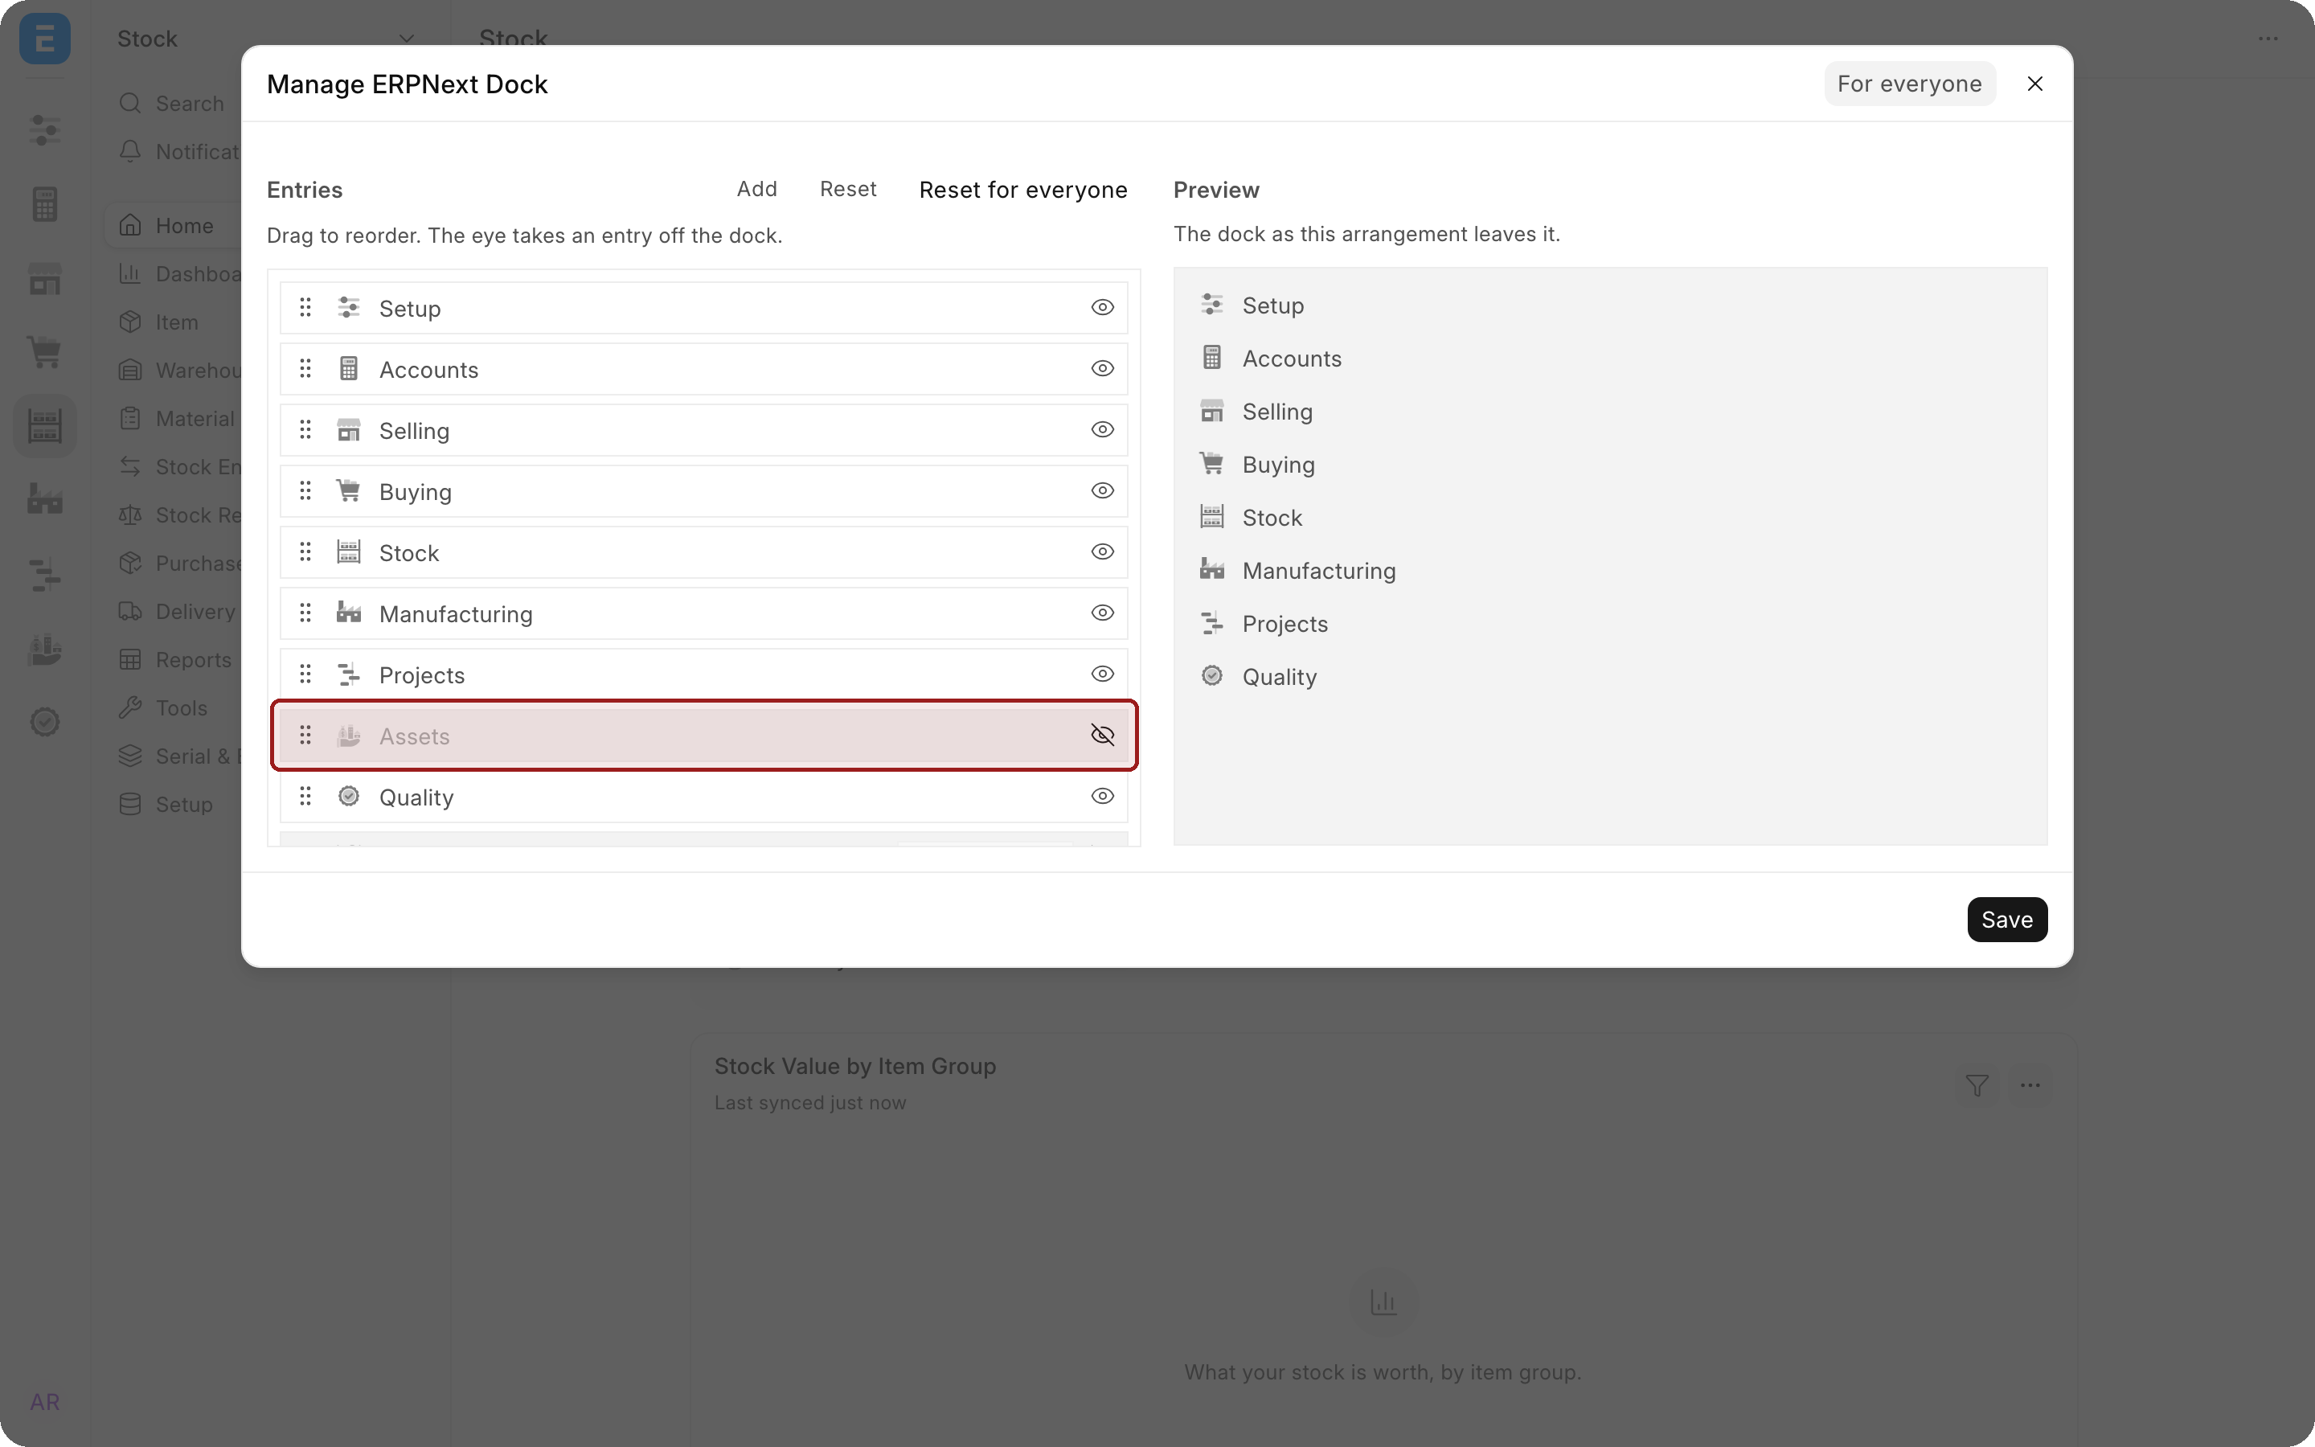Click drag handle on Manufacturing row
Viewport: 2315px width, 1447px height.
[x=305, y=613]
